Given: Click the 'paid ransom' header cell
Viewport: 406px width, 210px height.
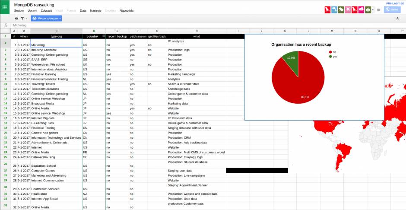Looking at the screenshot, I should [138, 36].
